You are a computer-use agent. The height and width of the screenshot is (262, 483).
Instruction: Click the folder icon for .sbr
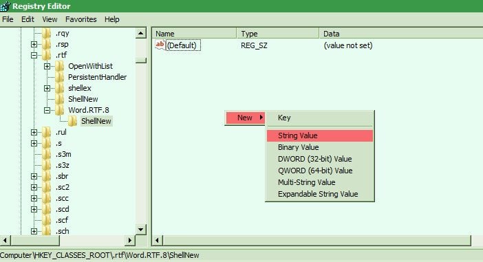(x=47, y=176)
